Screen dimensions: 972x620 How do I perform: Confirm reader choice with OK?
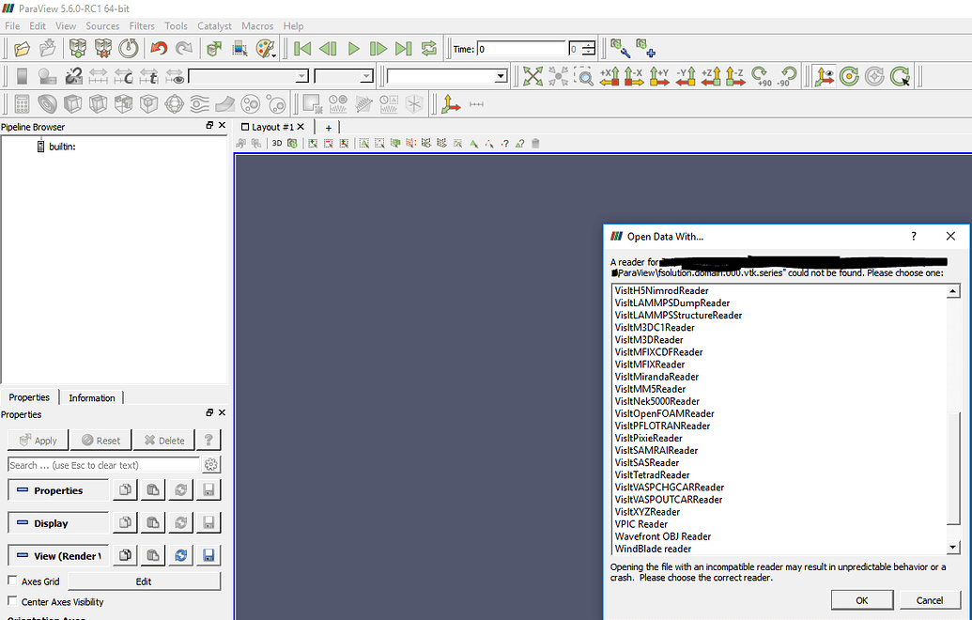(x=862, y=600)
